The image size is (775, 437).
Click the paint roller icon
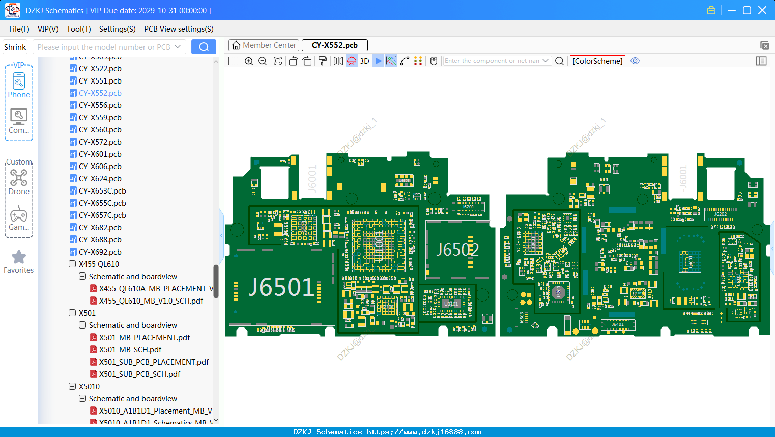323,61
